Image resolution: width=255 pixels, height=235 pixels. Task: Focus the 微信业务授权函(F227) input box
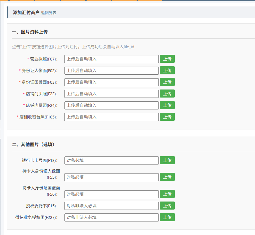pos(111,217)
